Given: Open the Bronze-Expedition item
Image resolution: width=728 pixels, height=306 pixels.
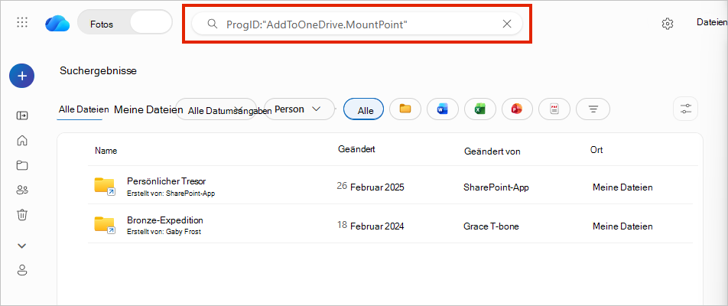Looking at the screenshot, I should point(165,220).
